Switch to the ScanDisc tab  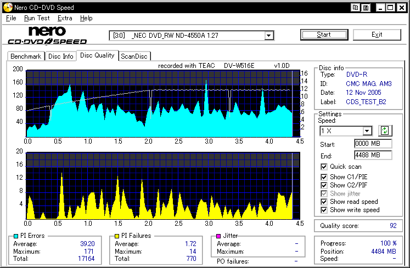134,56
